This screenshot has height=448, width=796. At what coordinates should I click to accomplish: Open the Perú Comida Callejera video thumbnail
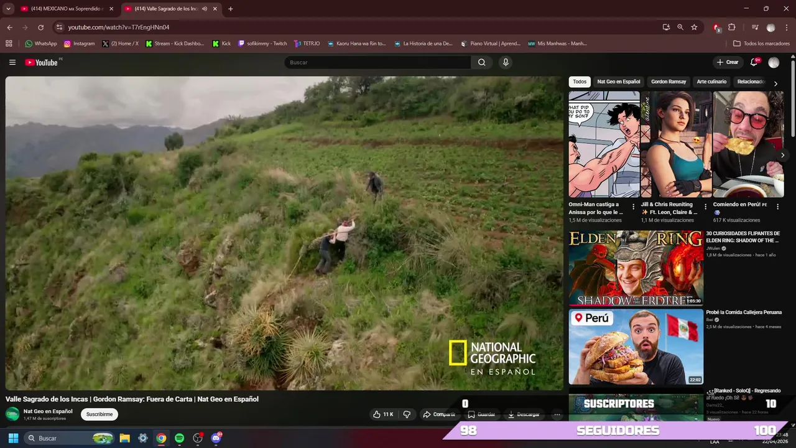pos(636,347)
